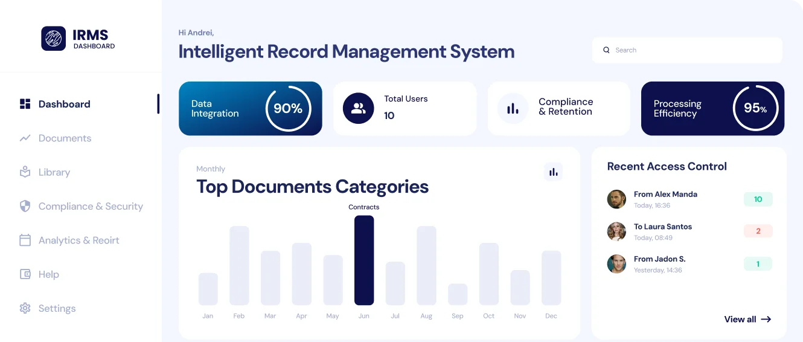
Task: Click the Total Users people icon
Action: (x=359, y=109)
